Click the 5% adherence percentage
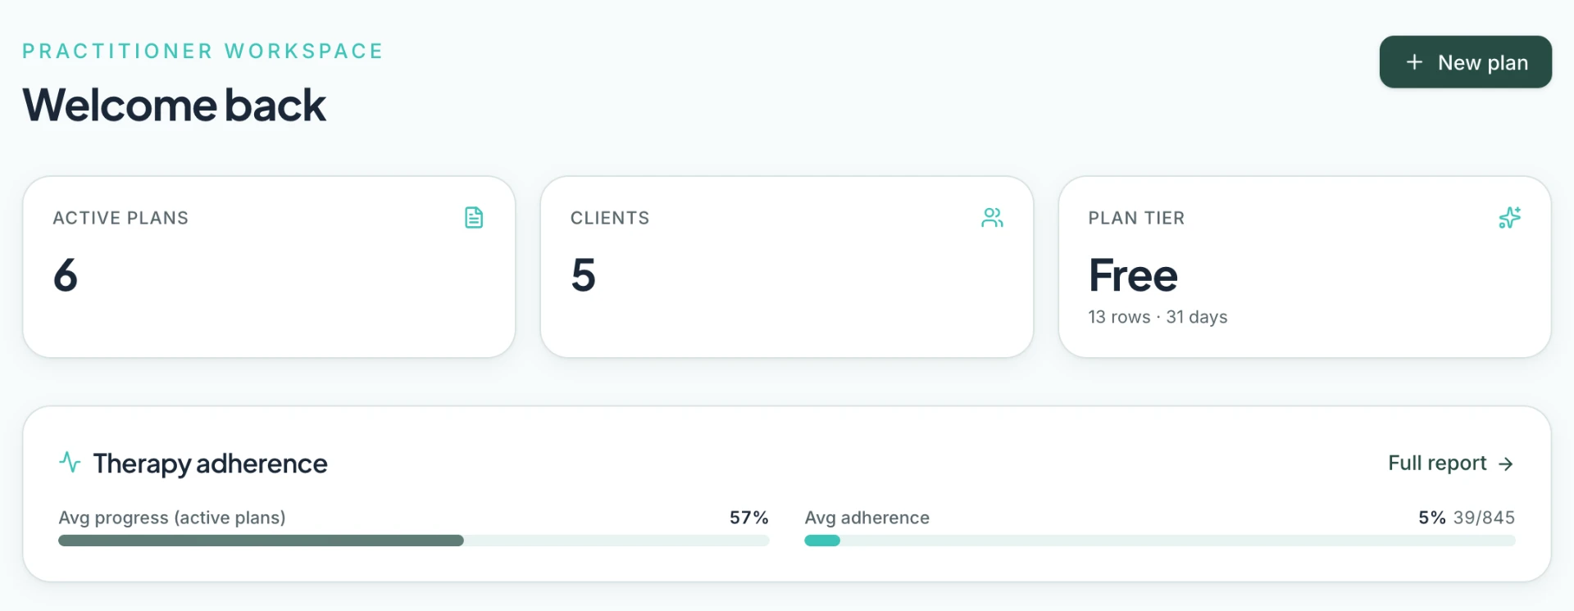 [1432, 518]
